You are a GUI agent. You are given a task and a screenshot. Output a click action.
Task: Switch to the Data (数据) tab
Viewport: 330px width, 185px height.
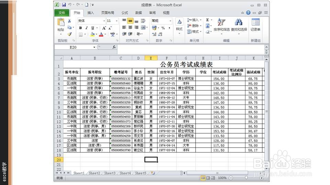[x=139, y=13]
